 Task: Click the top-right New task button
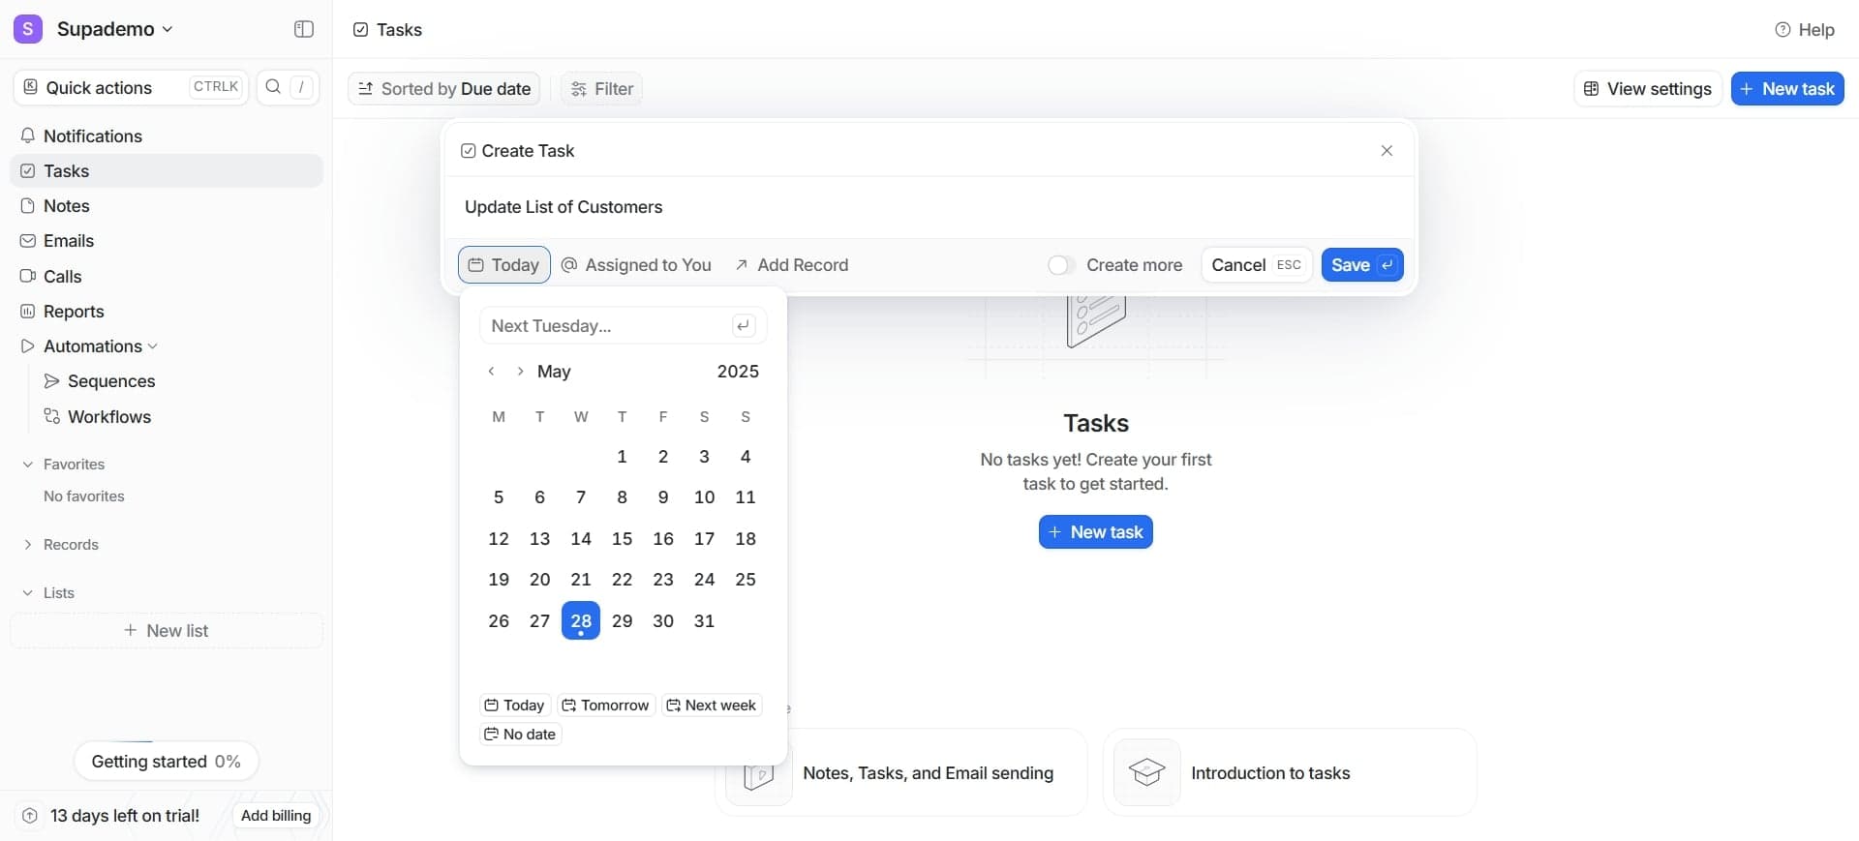coord(1786,88)
